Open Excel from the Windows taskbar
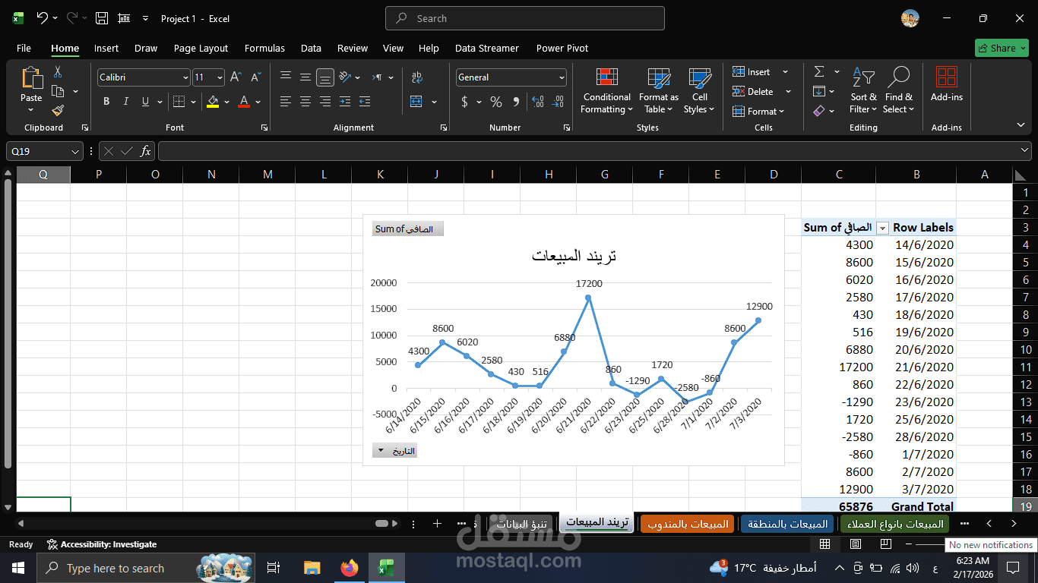 click(x=386, y=568)
